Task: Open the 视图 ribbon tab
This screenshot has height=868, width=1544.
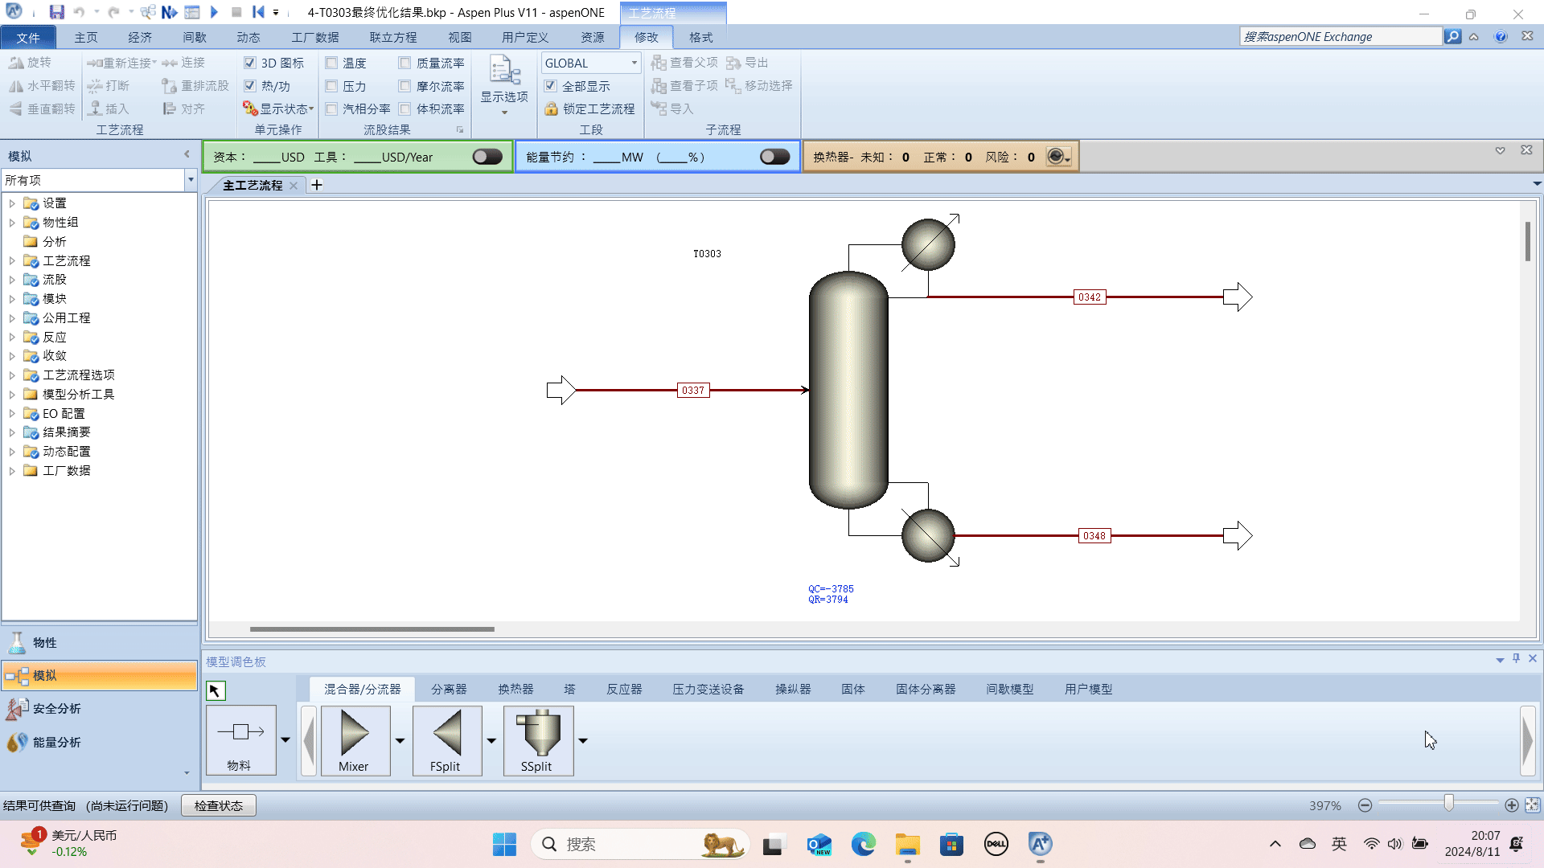Action: [x=459, y=37]
